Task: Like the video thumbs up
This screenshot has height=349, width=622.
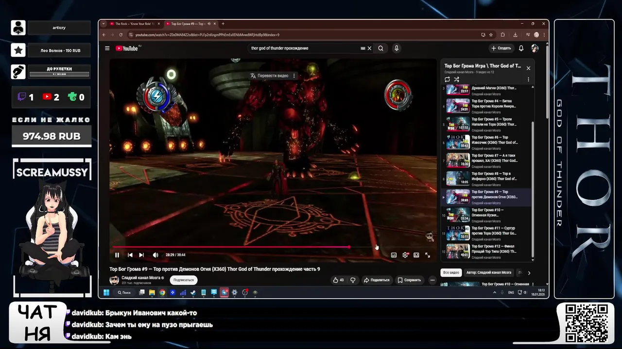Action: [x=338, y=280]
